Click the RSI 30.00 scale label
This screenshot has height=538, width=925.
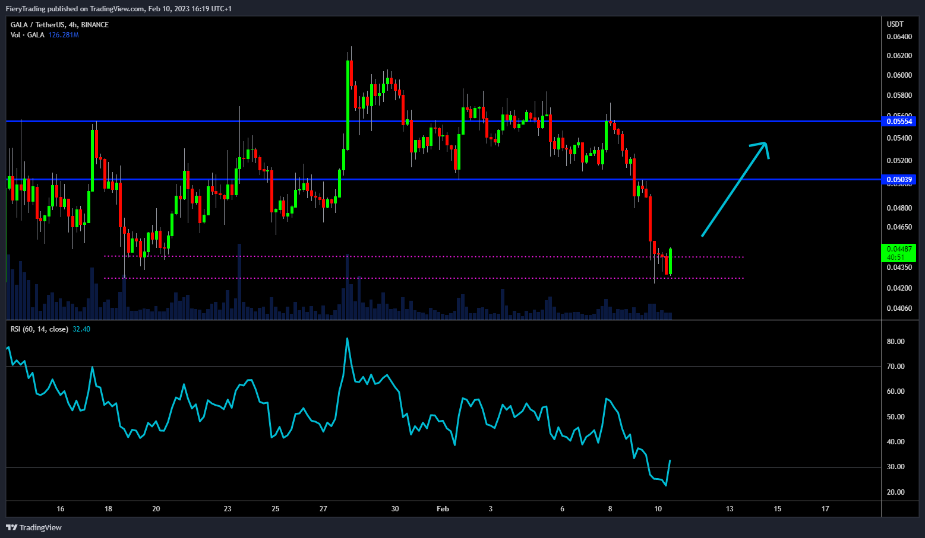[x=896, y=467]
